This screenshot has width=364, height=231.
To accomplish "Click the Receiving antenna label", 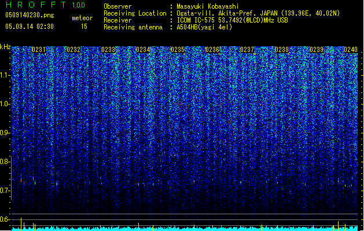I will (x=133, y=27).
